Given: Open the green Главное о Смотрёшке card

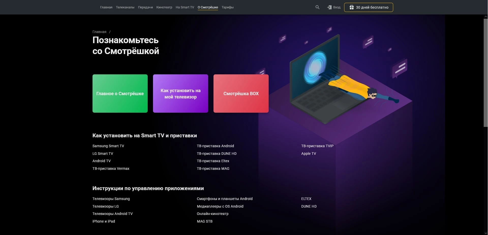Looking at the screenshot, I should pos(120,93).
